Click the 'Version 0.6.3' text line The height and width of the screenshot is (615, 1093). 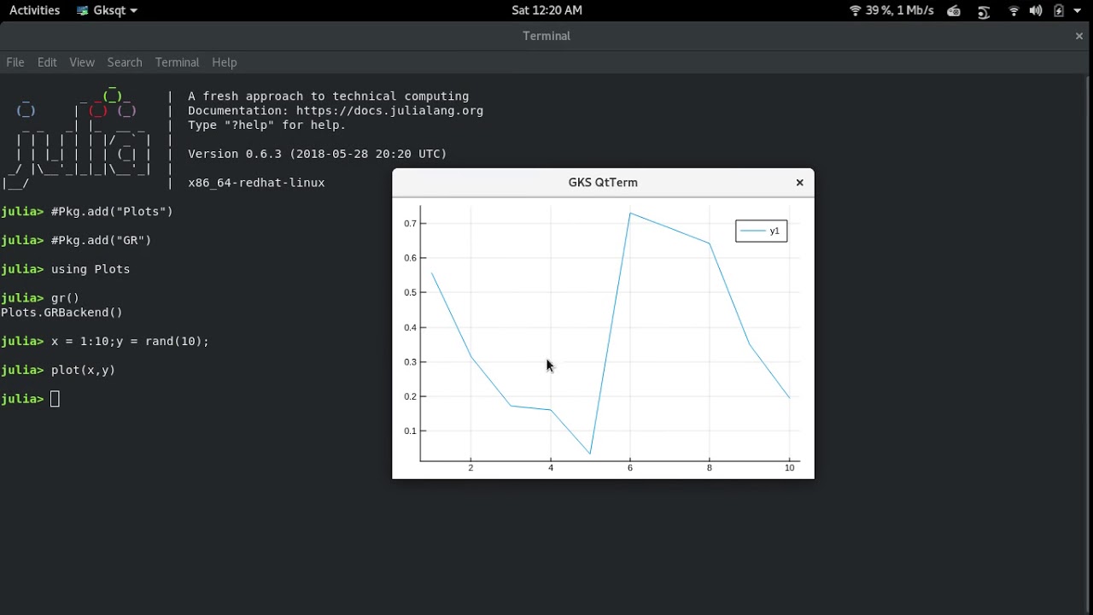point(317,154)
